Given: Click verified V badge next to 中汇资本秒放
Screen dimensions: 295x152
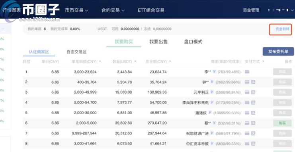Looking at the screenshot, I should [212, 143].
